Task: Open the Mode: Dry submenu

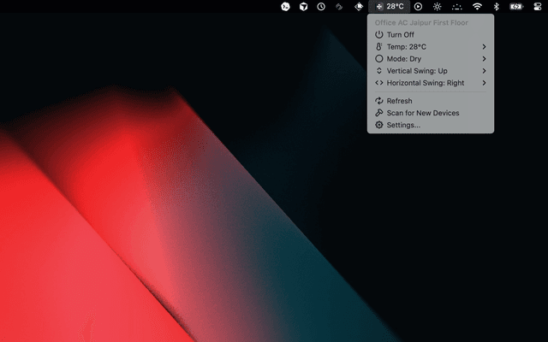Action: [431, 59]
